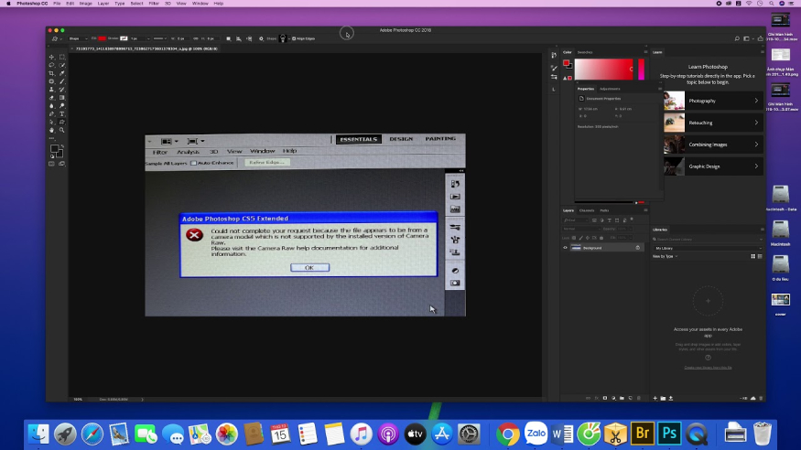Image resolution: width=801 pixels, height=450 pixels.
Task: Select the Blur tool
Action: point(51,106)
